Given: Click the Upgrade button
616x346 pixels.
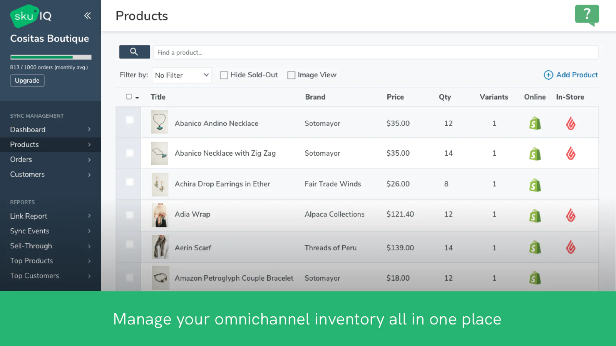Looking at the screenshot, I should click(x=27, y=80).
